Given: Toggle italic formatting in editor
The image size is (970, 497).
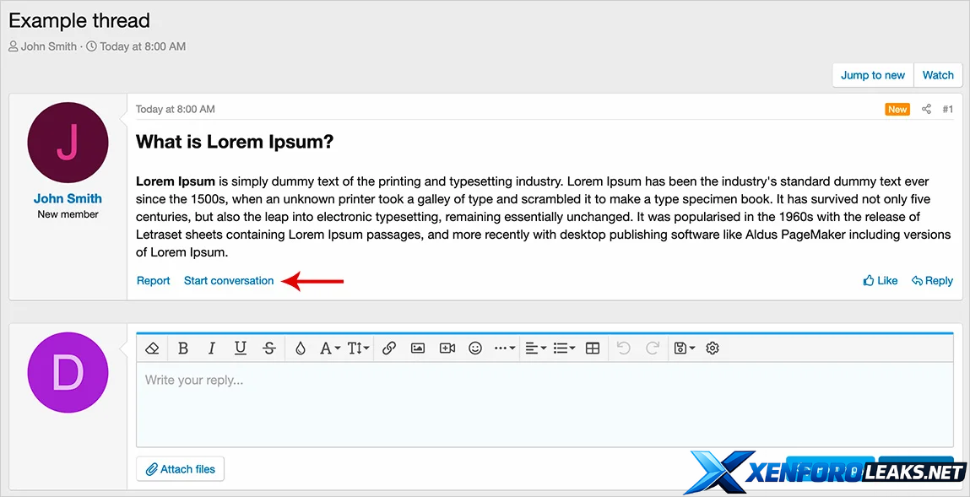Looking at the screenshot, I should tap(212, 348).
